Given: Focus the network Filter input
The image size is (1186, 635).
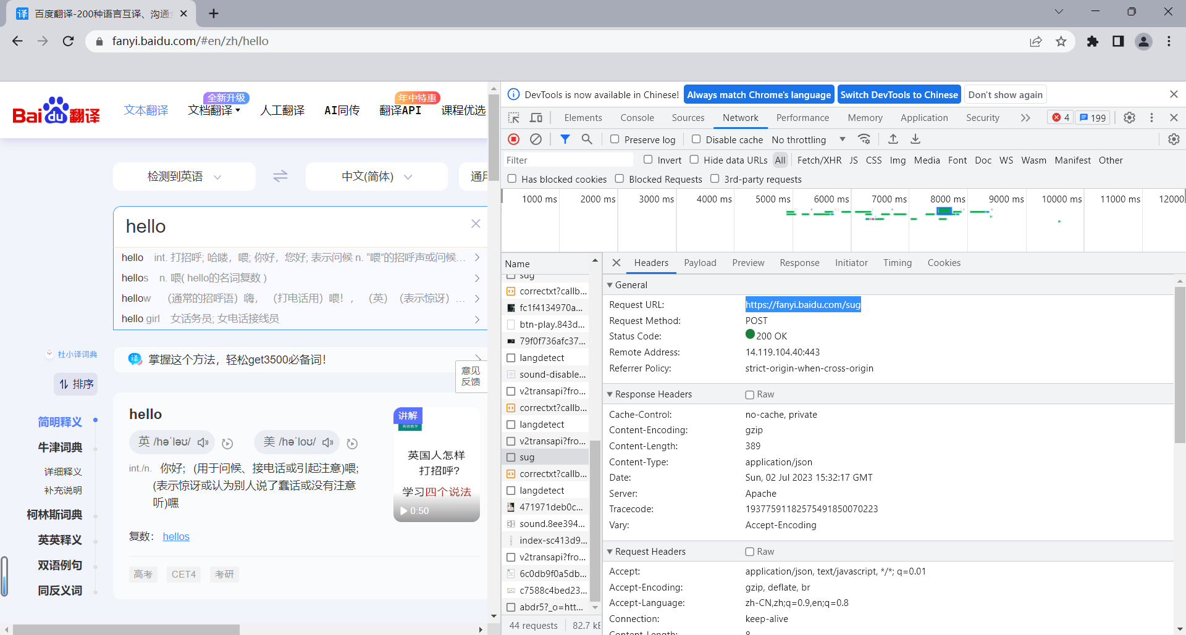Looking at the screenshot, I should [568, 160].
